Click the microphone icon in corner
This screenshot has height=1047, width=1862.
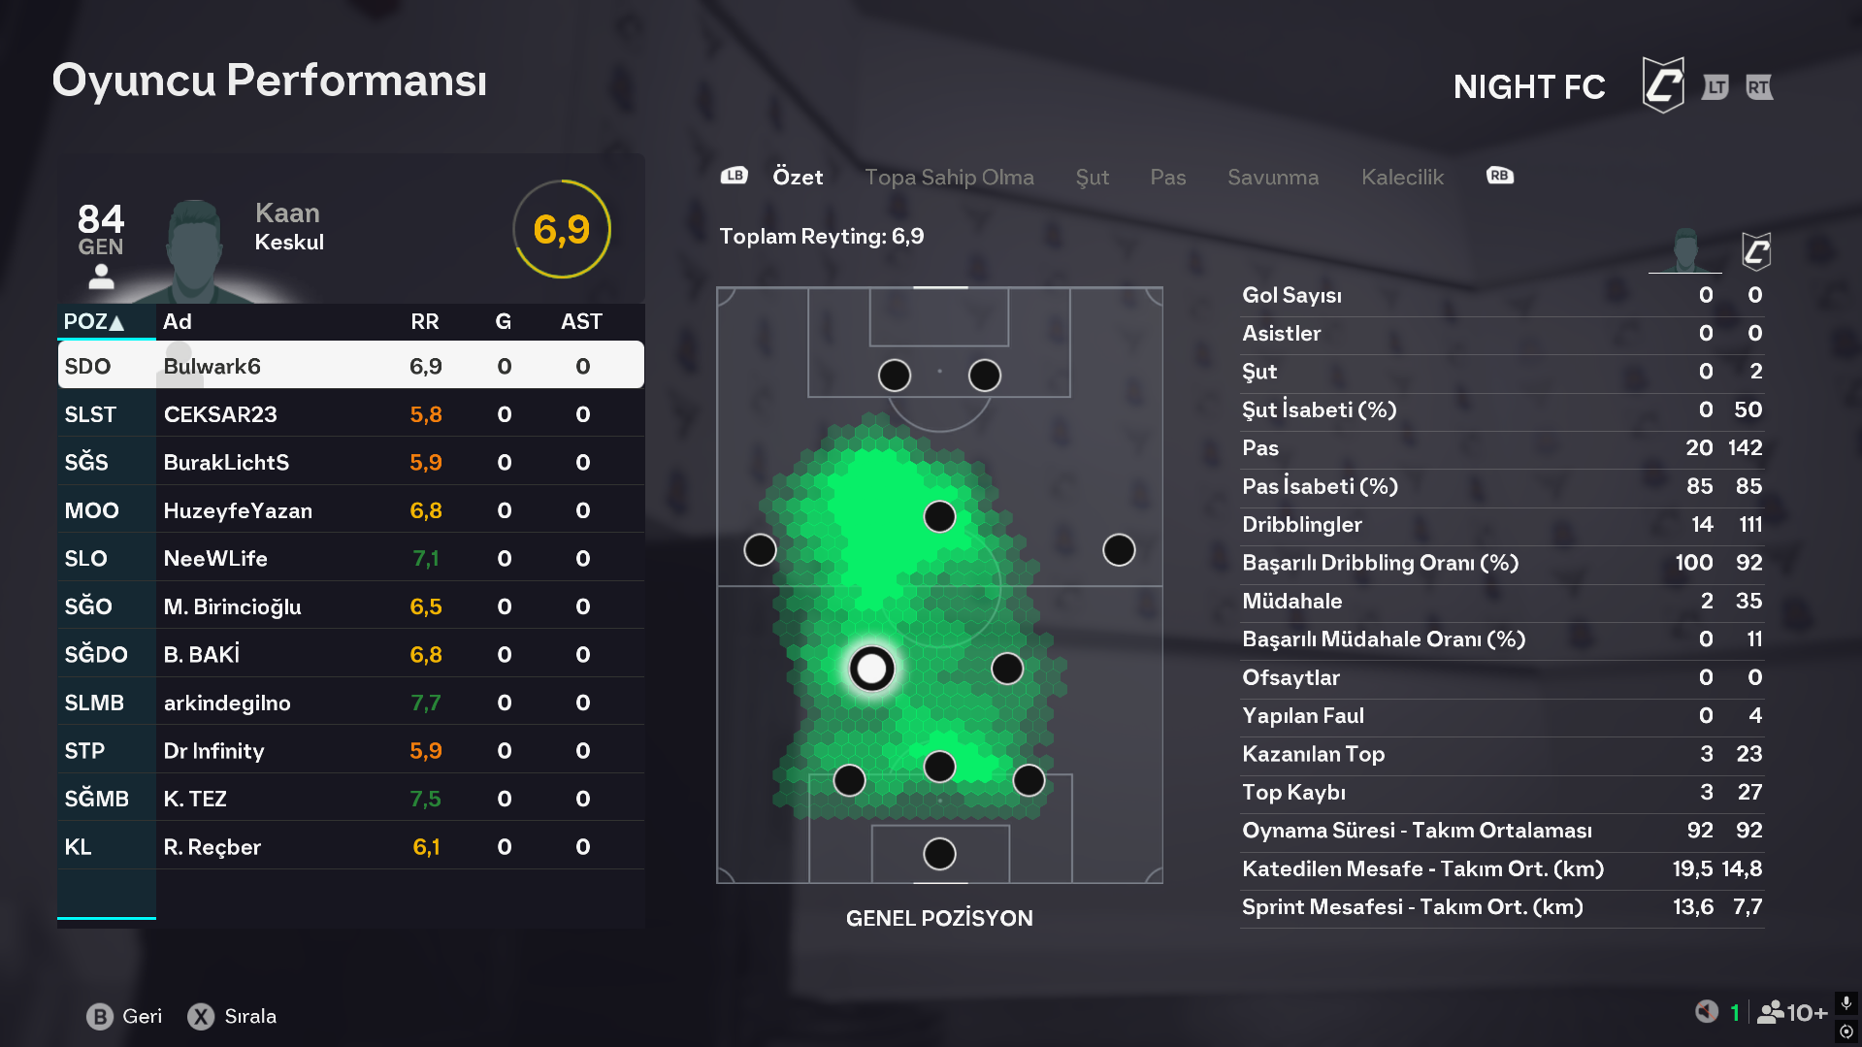coord(1846,1002)
